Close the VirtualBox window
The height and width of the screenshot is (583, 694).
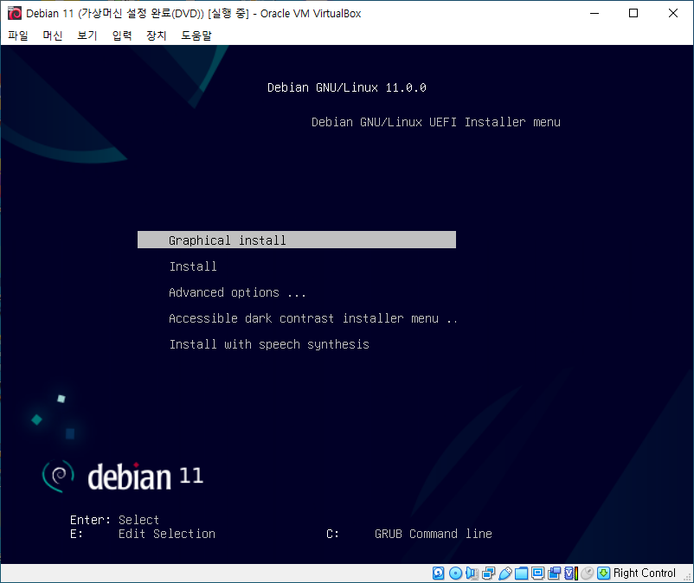(672, 13)
